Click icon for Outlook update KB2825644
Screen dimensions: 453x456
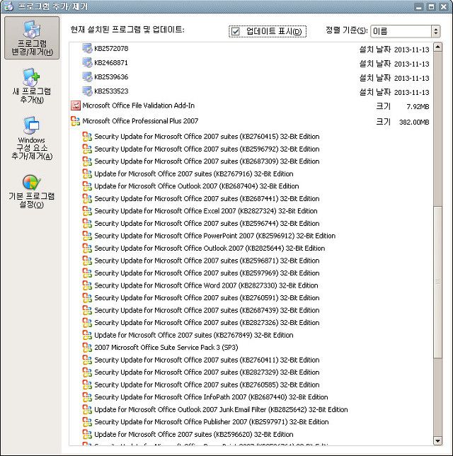(x=87, y=248)
